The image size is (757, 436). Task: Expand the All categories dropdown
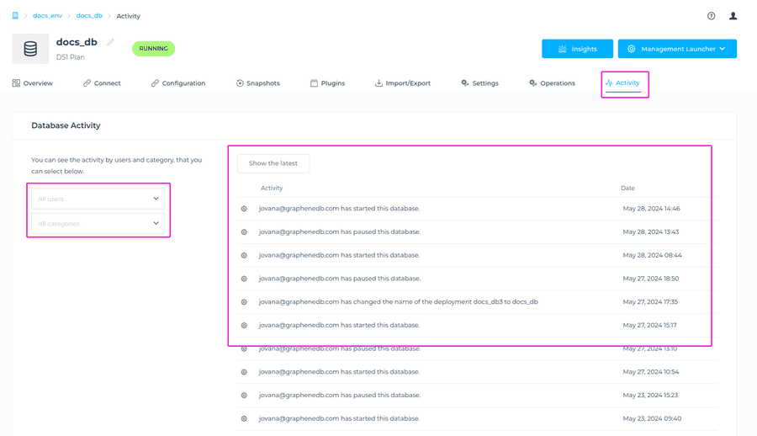[x=98, y=224]
